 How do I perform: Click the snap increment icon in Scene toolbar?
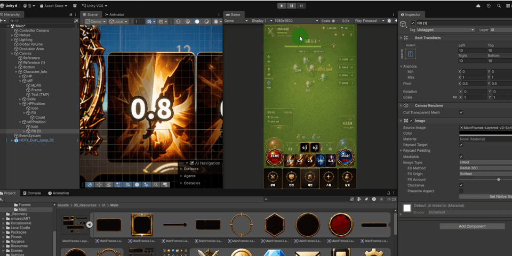pos(162,21)
